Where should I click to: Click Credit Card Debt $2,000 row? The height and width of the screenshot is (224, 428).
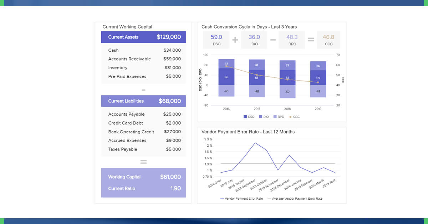click(x=144, y=123)
